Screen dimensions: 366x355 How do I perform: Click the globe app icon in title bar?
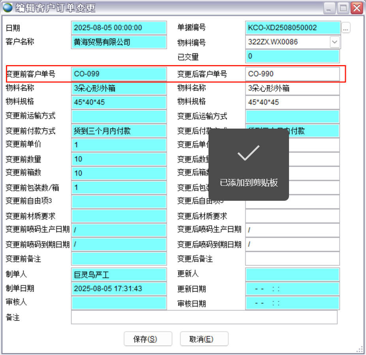click(x=8, y=7)
